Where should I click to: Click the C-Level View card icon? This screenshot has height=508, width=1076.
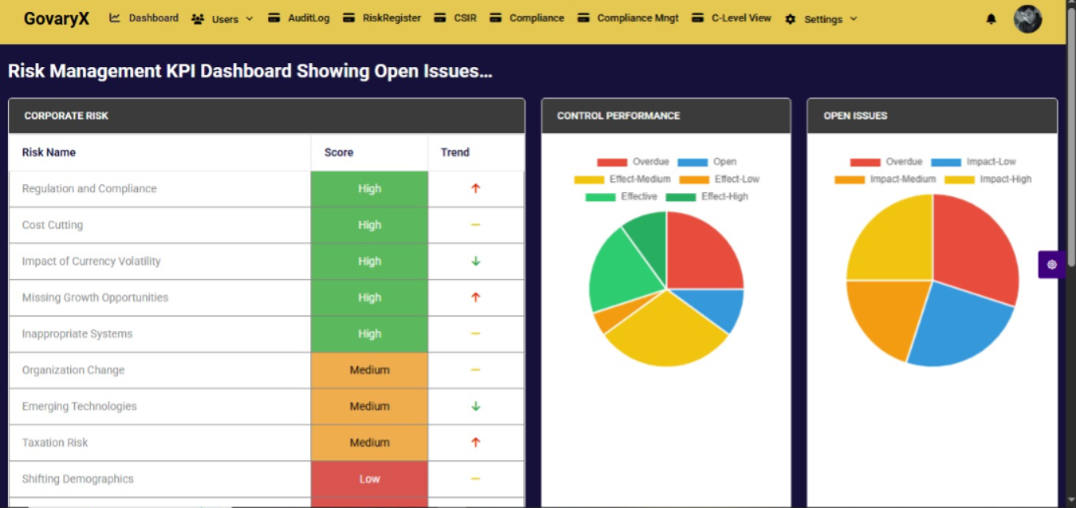click(x=698, y=17)
